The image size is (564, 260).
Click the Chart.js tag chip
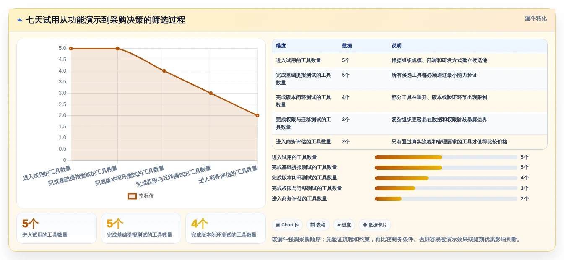point(287,225)
